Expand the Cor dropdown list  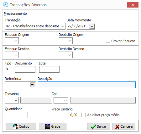tap(61, 101)
